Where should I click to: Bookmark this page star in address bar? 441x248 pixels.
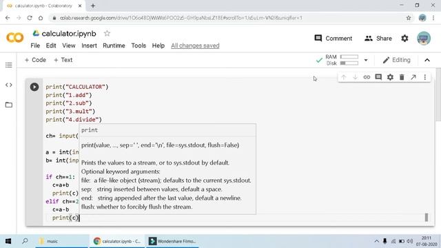pyautogui.click(x=409, y=18)
